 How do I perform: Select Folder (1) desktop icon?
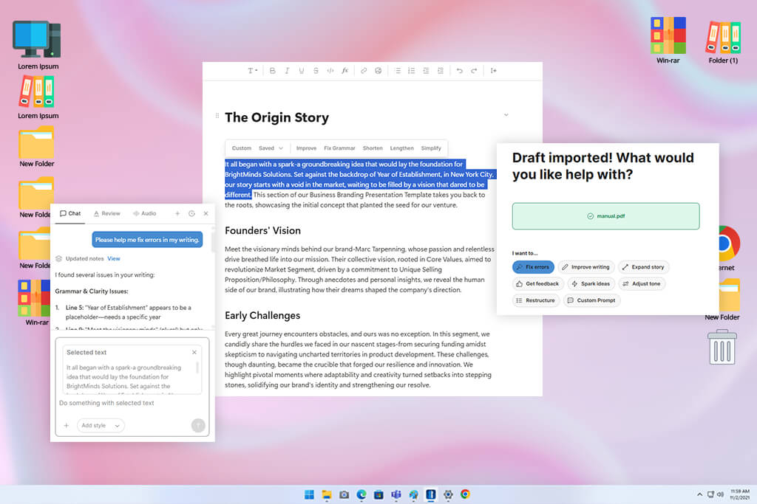[x=723, y=42]
